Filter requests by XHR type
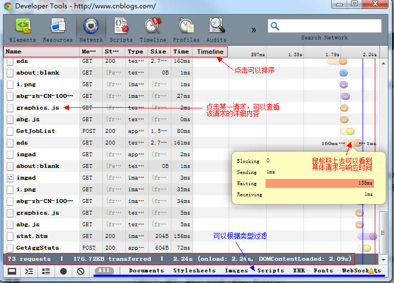This screenshot has width=394, height=283. (x=299, y=271)
